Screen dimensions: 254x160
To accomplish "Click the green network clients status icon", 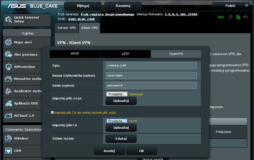I will [238, 17].
